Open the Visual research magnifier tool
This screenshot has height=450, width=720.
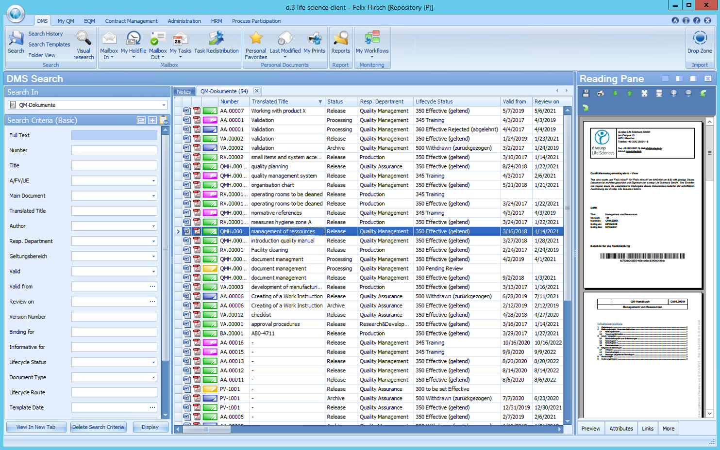click(84, 39)
